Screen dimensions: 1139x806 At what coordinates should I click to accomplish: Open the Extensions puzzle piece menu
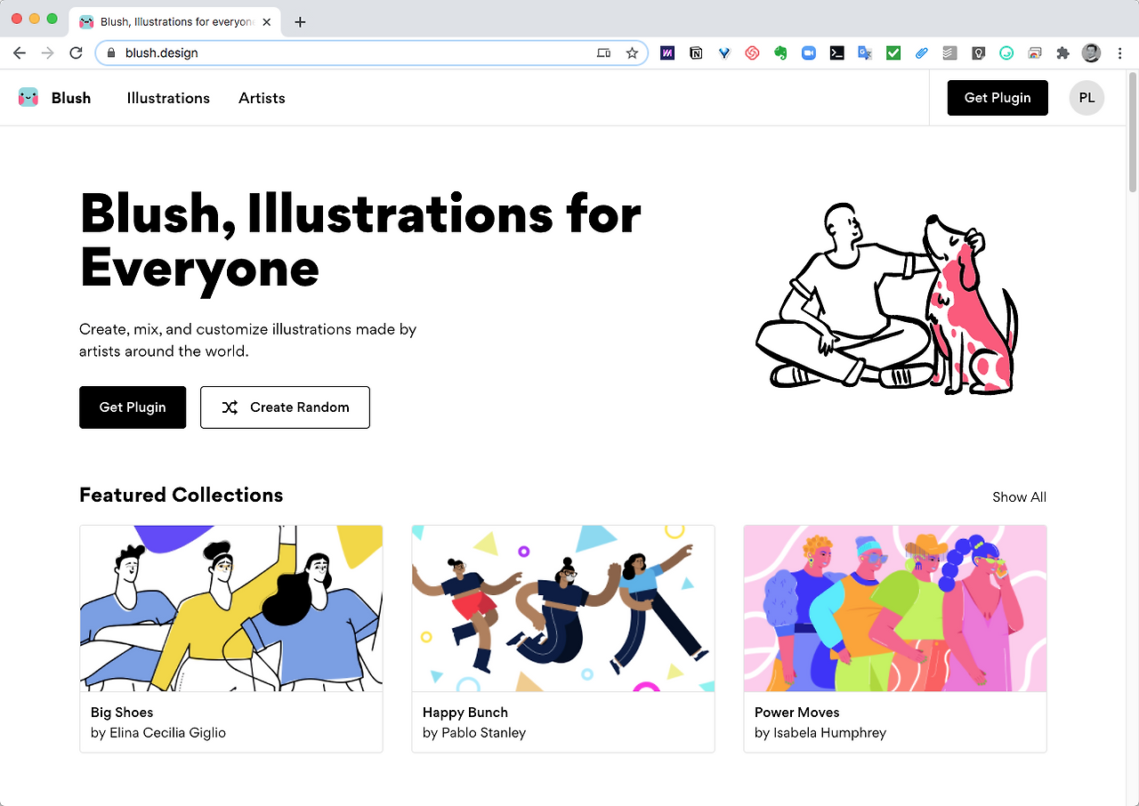[1062, 53]
